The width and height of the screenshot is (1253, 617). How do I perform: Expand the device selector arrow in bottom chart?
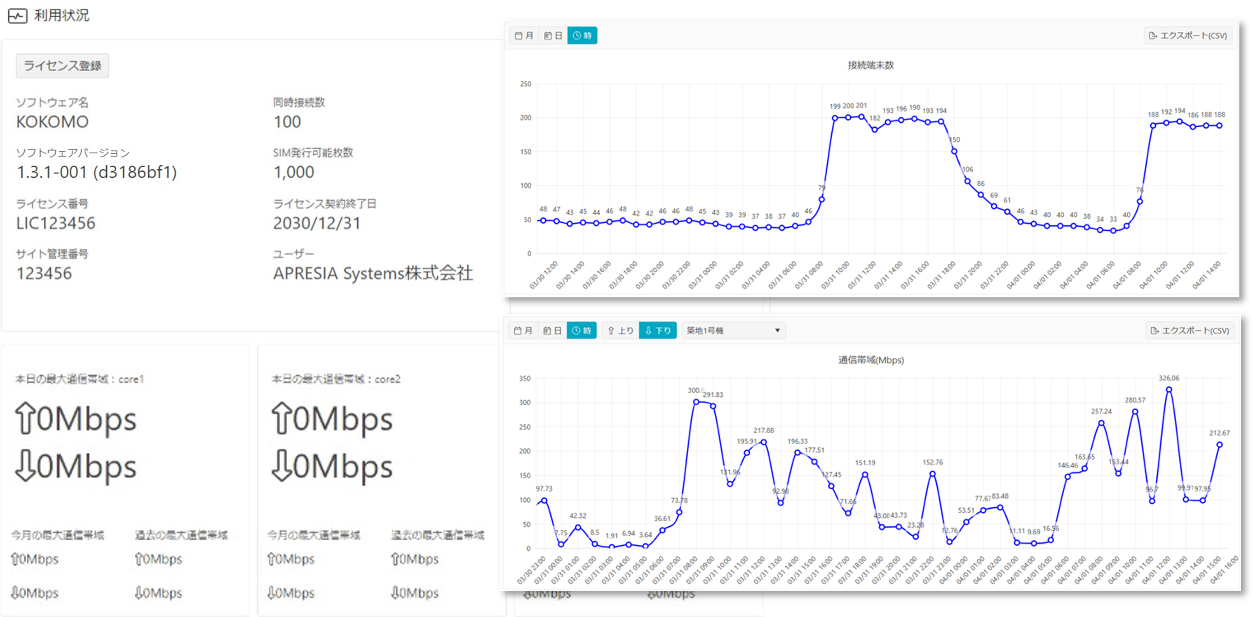pos(777,331)
